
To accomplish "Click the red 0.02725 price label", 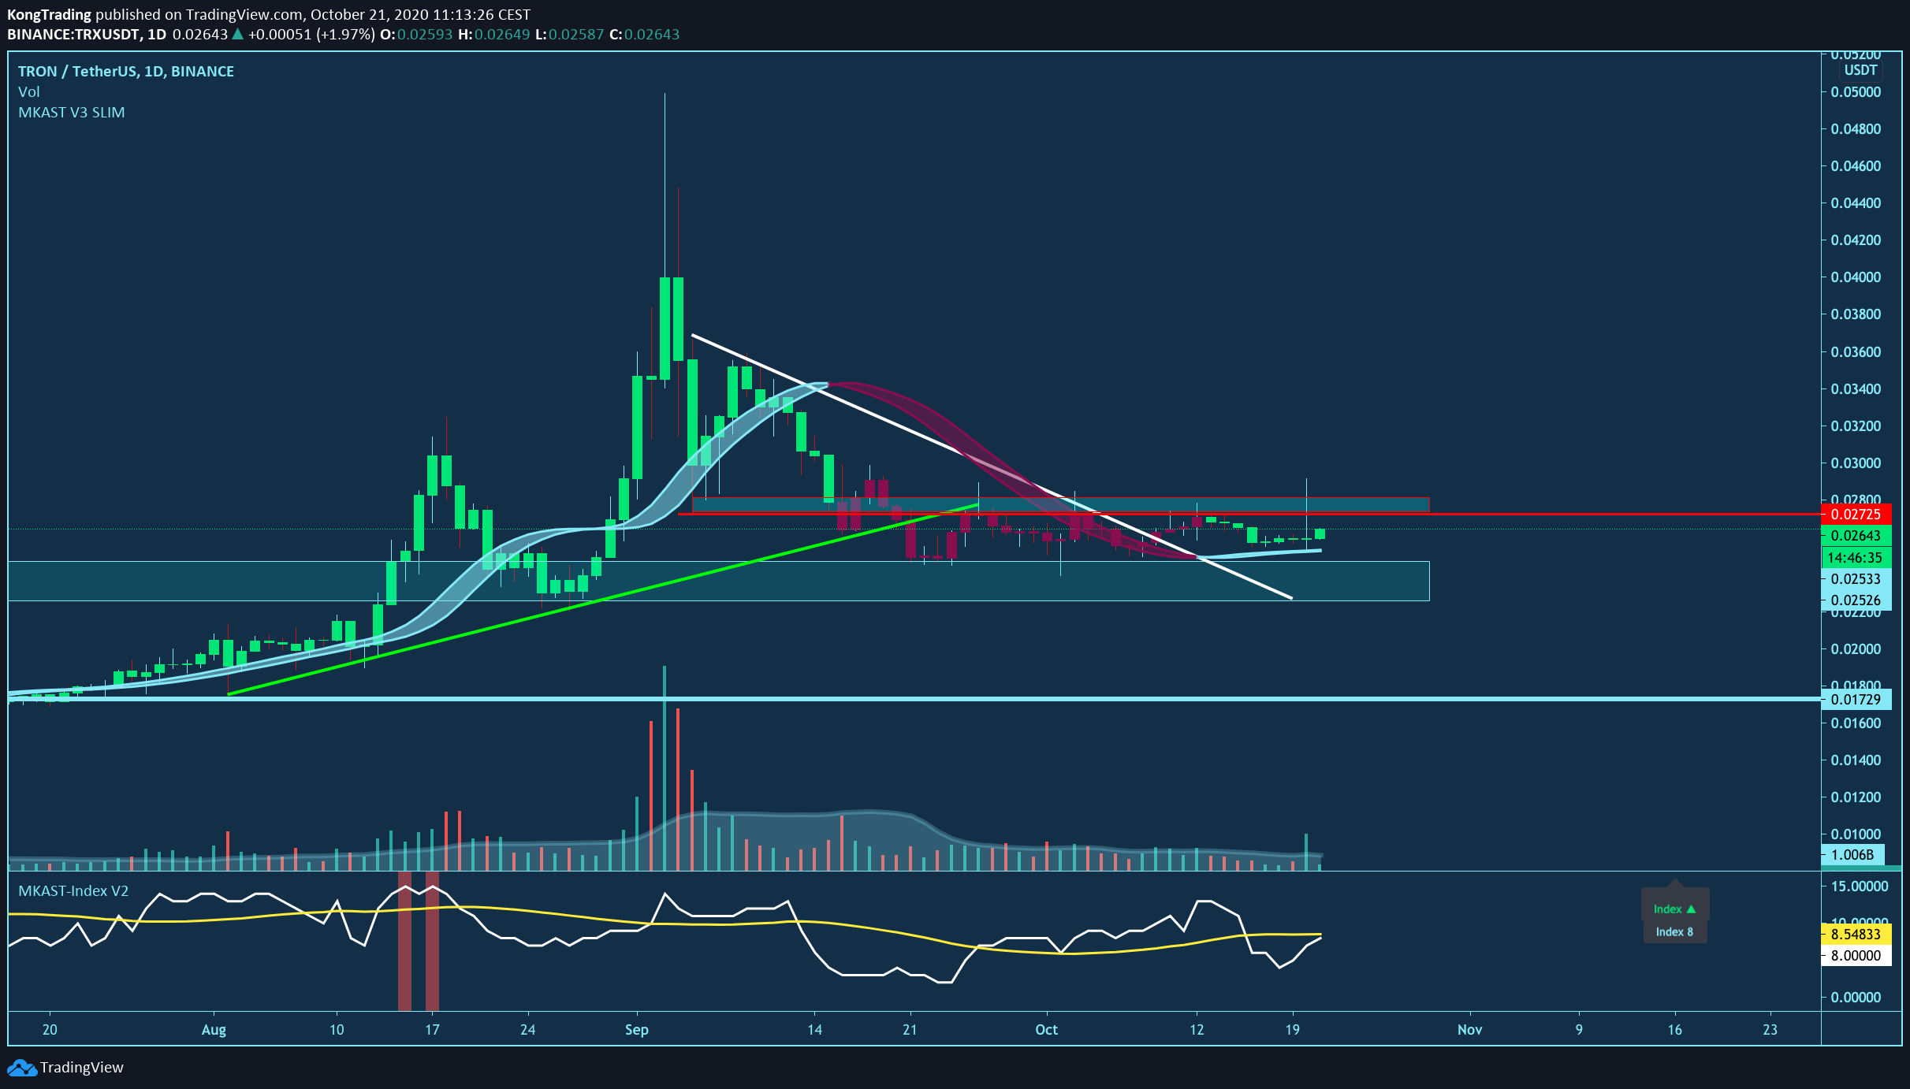I will (x=1856, y=515).
